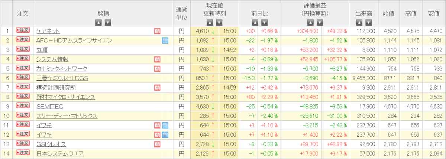Open the 構造計画研究所 stock link
Screen dimensions: 446x159
(x=56, y=88)
